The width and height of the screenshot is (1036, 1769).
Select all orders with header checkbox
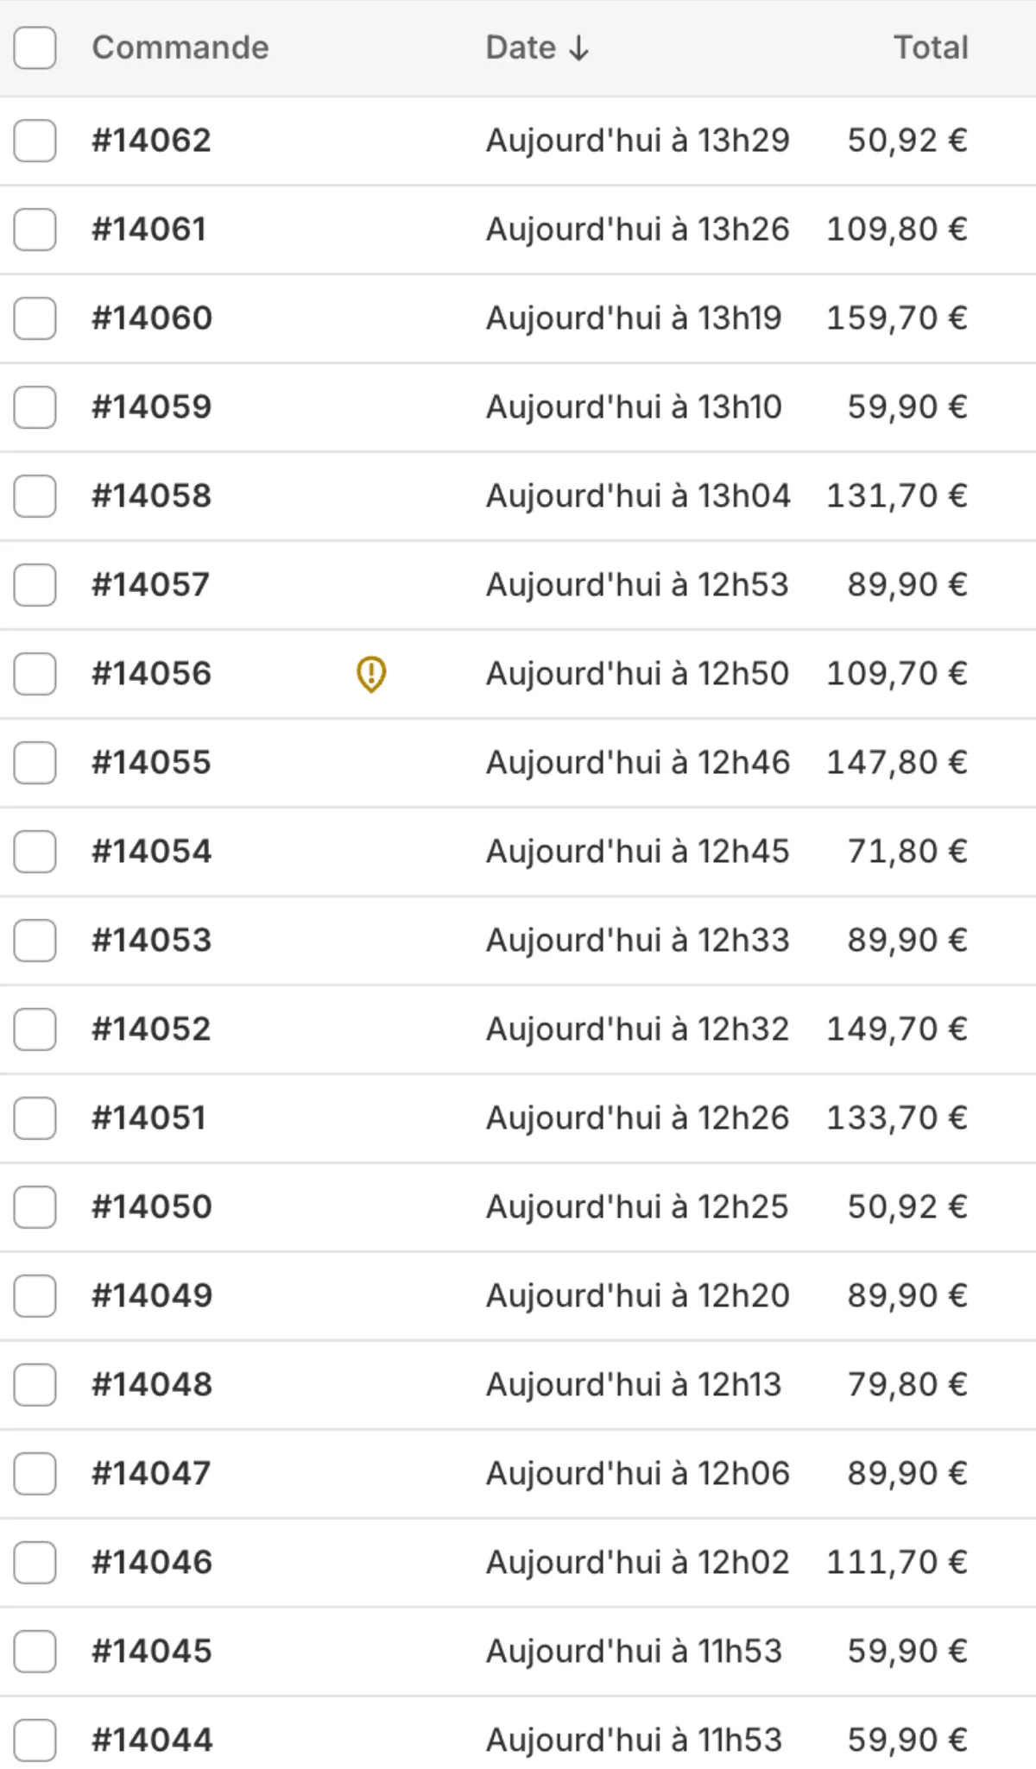pyautogui.click(x=35, y=47)
